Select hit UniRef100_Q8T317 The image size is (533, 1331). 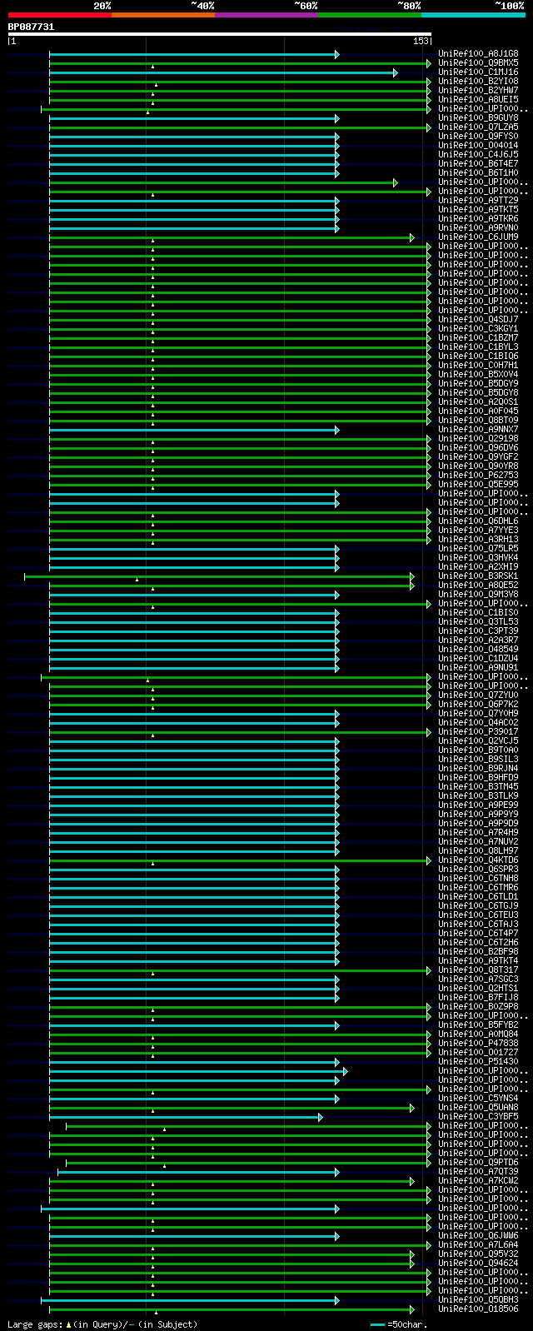(478, 970)
